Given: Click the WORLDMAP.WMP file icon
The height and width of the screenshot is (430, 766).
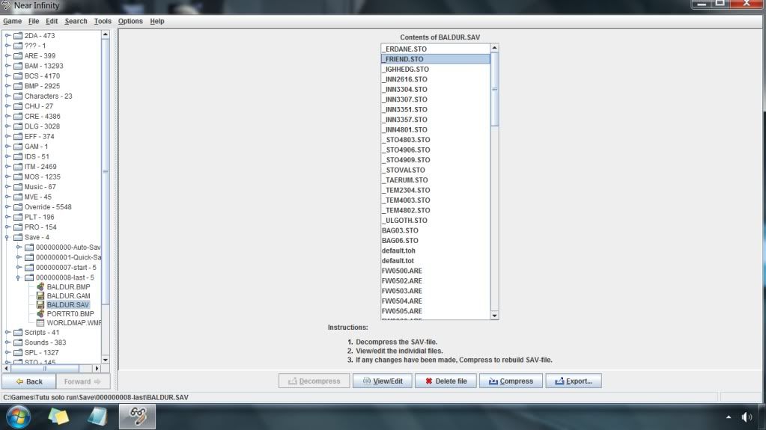Looking at the screenshot, I should (40, 323).
